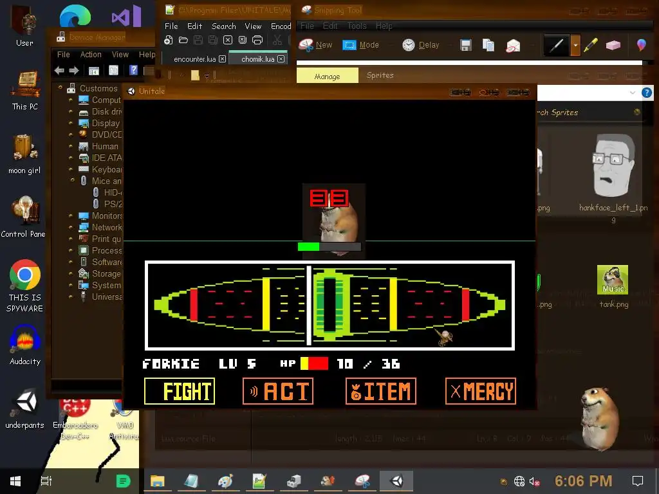Switch to the encounter.lua tab
Image resolution: width=659 pixels, height=494 pixels.
tap(194, 59)
